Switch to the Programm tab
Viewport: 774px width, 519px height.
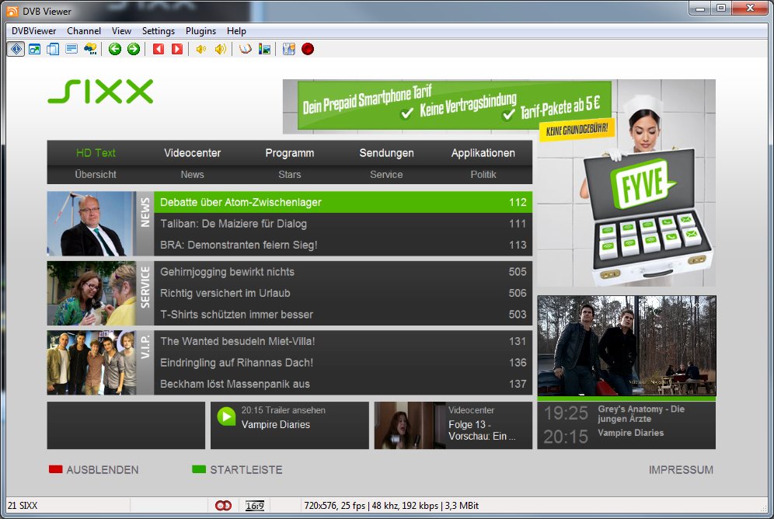[x=289, y=153]
